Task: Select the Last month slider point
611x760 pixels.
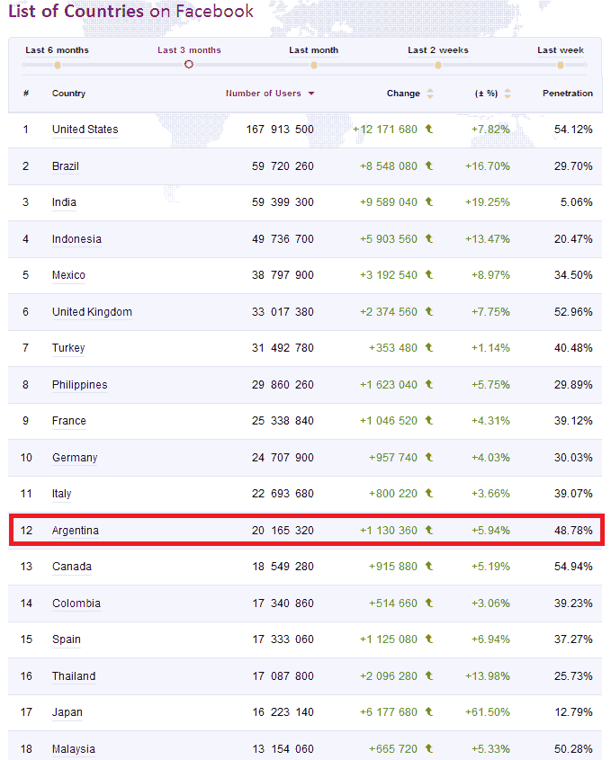Action: click(314, 65)
